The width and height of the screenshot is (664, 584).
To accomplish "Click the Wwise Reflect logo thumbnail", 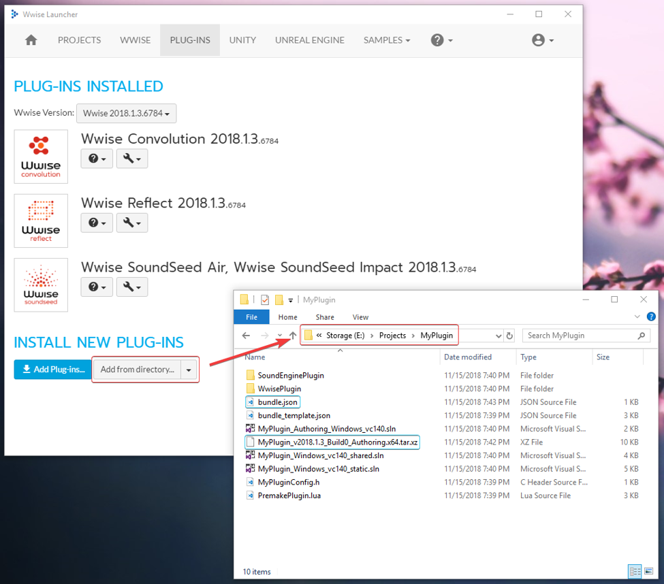I will pos(41,221).
